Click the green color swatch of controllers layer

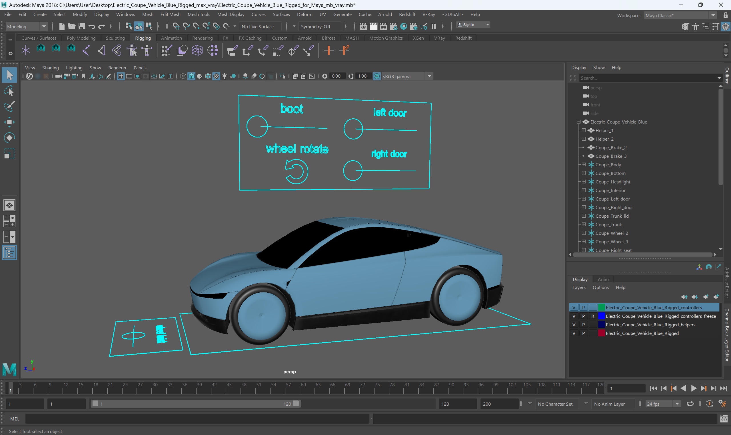pos(601,307)
